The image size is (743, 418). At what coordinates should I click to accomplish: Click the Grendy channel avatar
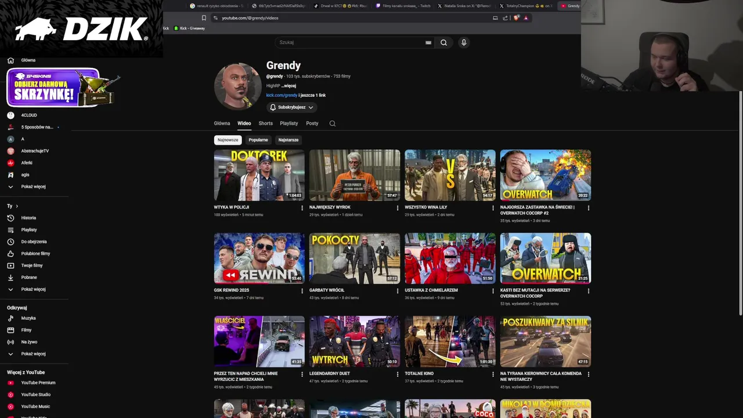(x=237, y=86)
